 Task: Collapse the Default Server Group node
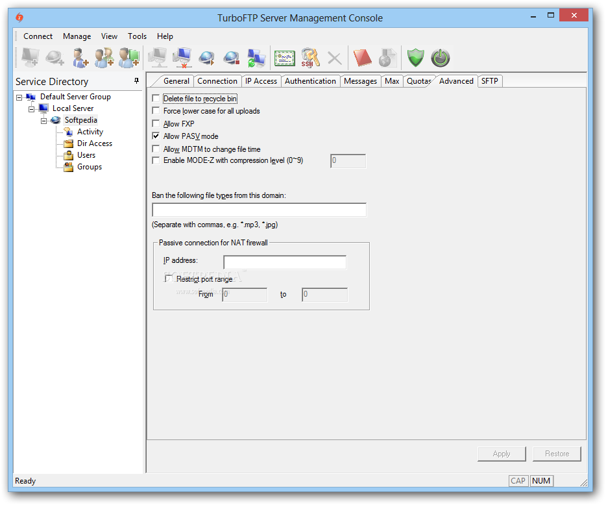19,97
